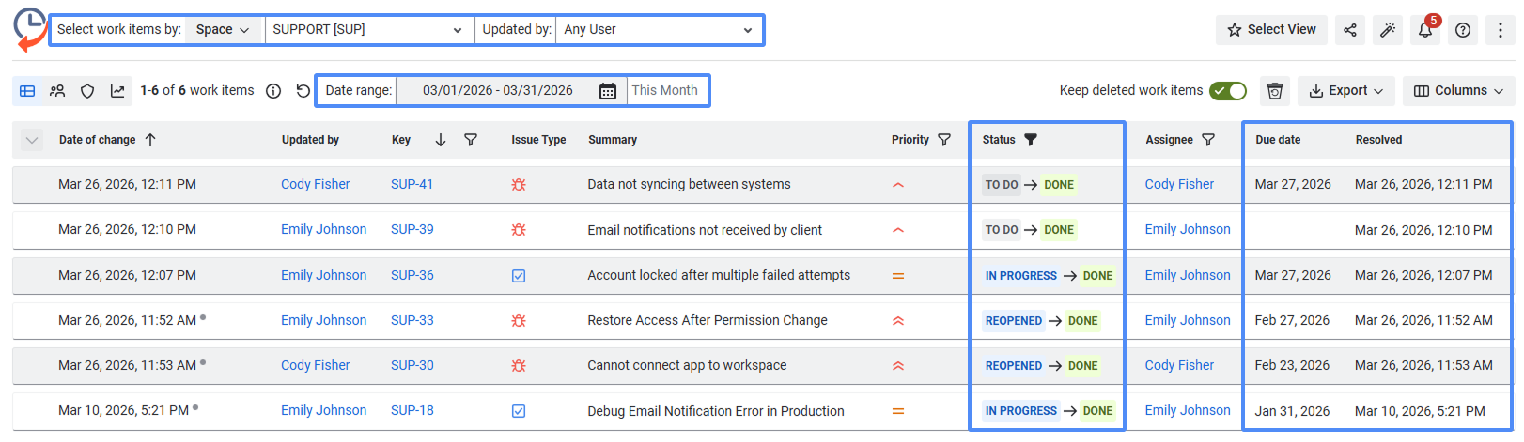Click the shield view icon
Viewport: 1524px width, 442px height.
[87, 91]
